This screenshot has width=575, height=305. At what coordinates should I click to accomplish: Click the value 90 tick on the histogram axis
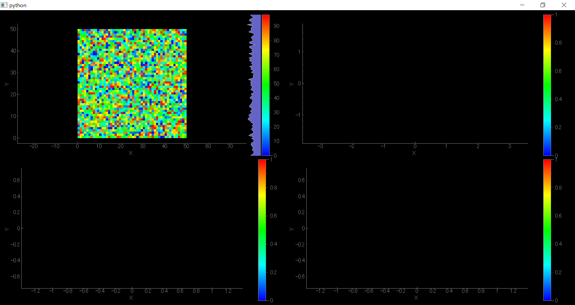tap(276, 26)
